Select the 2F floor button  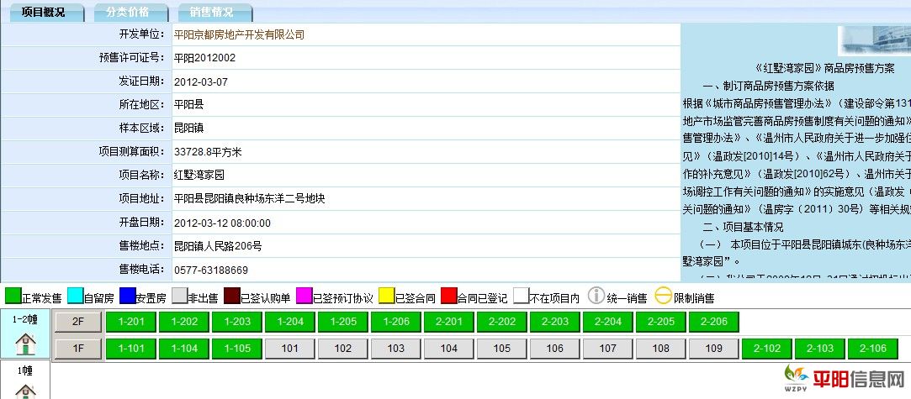coord(78,322)
